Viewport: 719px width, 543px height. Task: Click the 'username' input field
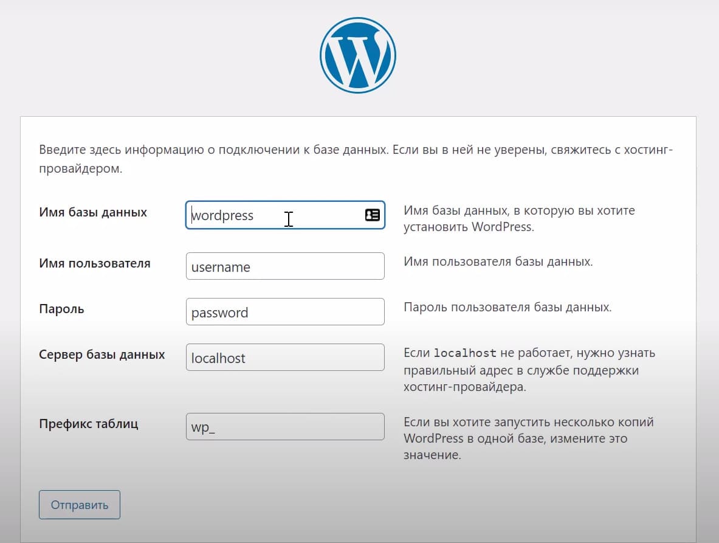click(284, 266)
